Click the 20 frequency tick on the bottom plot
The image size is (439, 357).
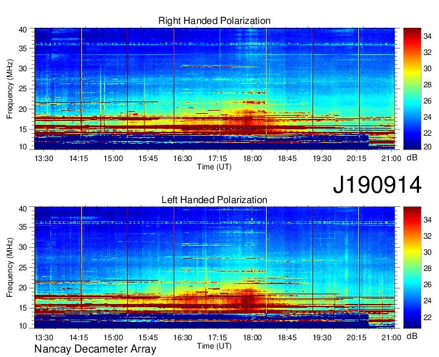[x=23, y=288]
